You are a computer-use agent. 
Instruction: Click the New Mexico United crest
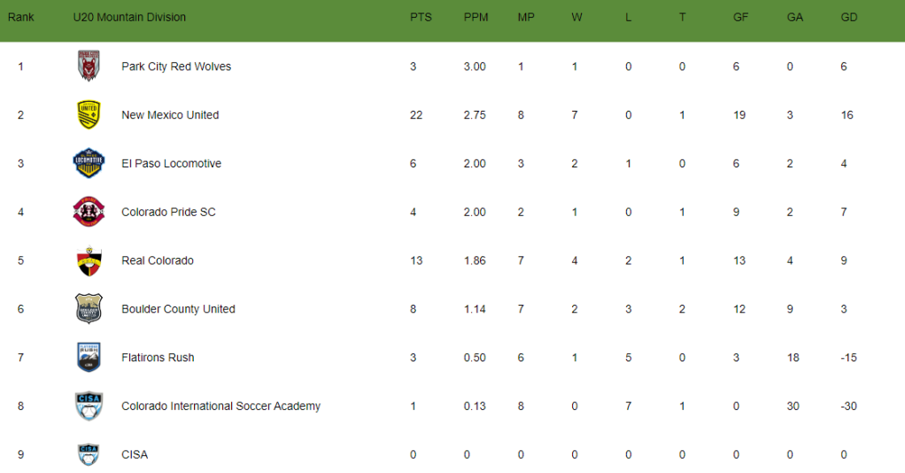point(89,114)
